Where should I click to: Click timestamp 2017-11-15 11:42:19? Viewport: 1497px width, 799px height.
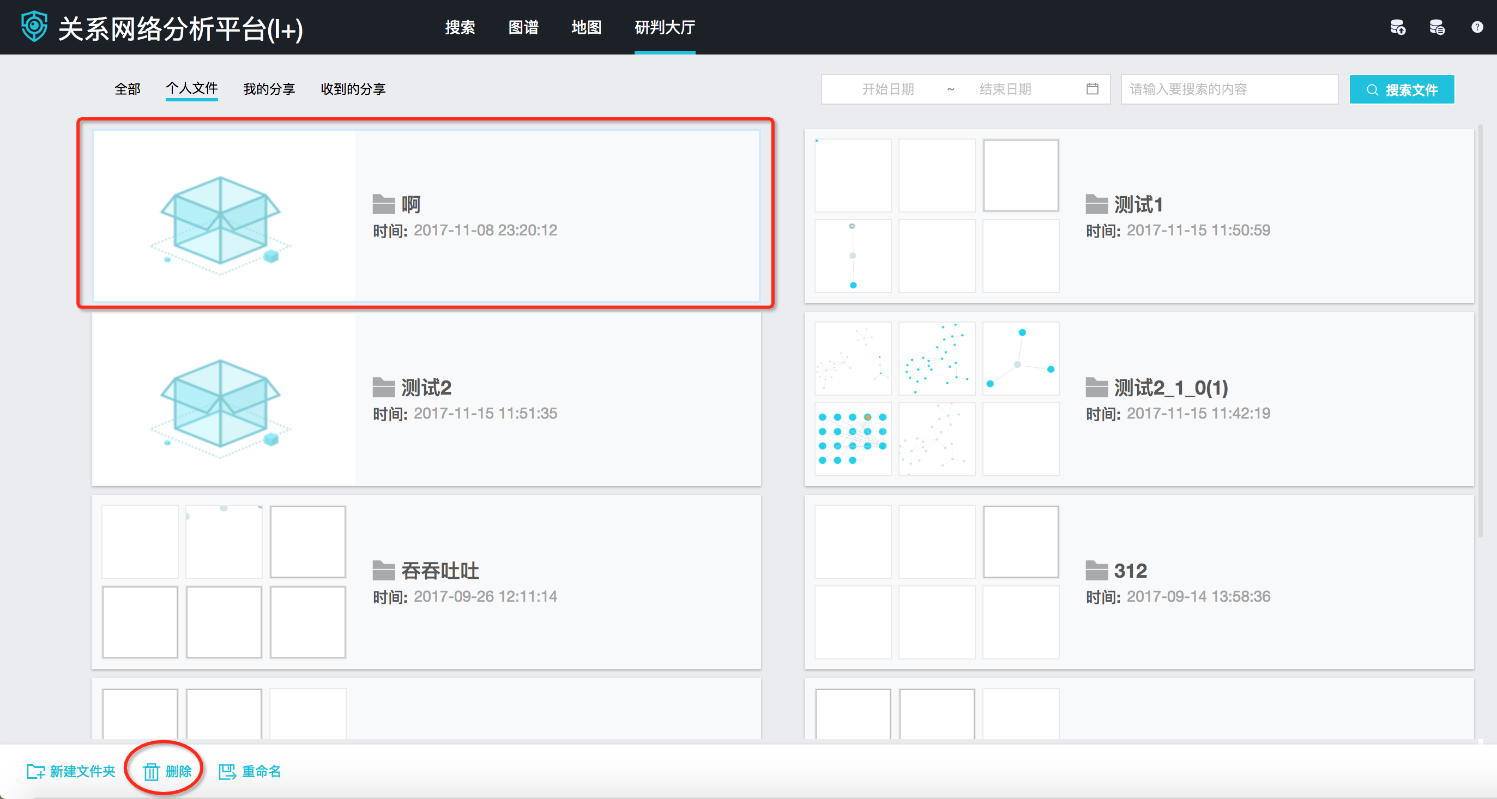tap(1198, 413)
